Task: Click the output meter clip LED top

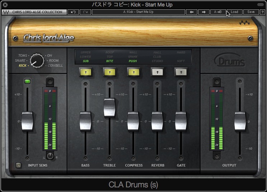Action: [217, 91]
